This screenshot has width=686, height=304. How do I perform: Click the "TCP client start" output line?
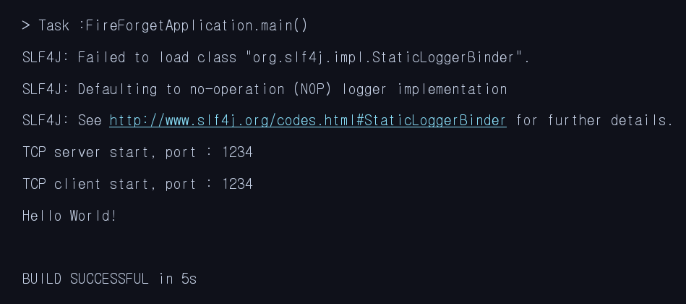137,184
